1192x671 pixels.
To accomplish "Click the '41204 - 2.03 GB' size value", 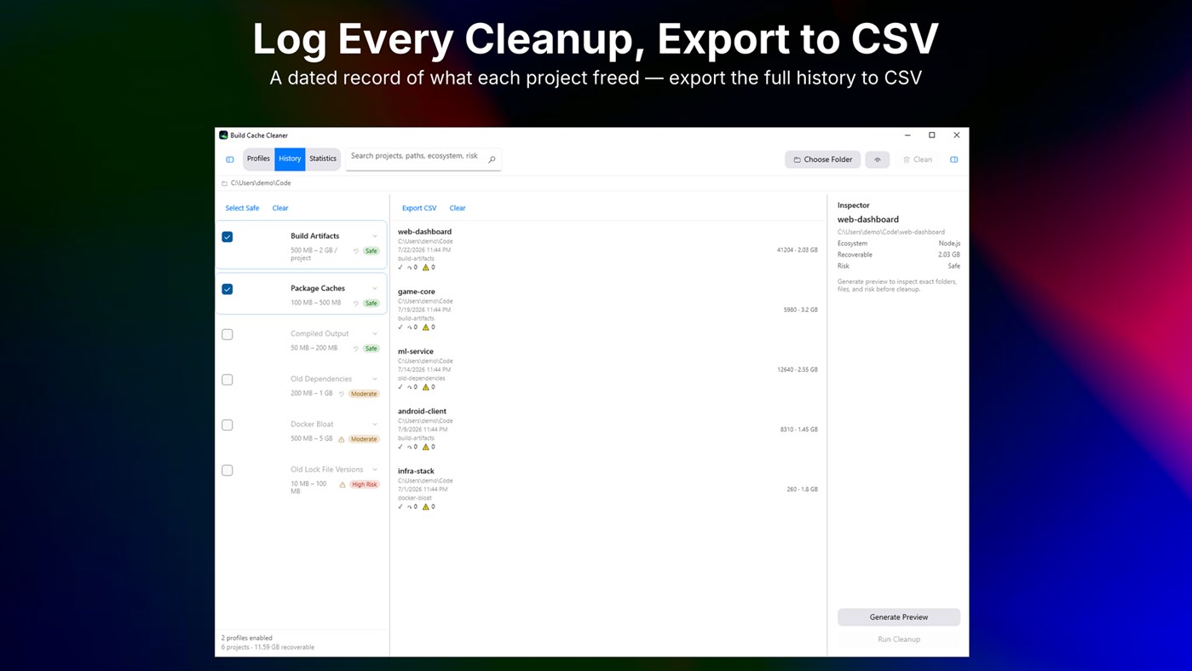I will [798, 251].
